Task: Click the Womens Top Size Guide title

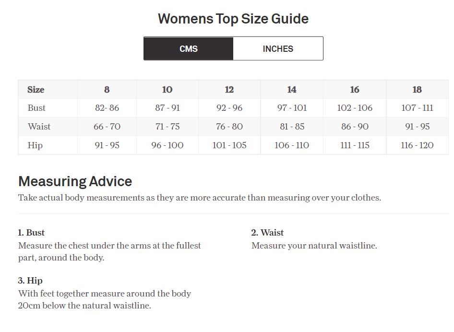Action: 233,19
